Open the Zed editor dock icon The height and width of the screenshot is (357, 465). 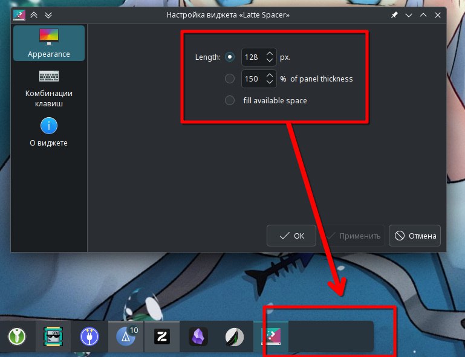pyautogui.click(x=161, y=336)
